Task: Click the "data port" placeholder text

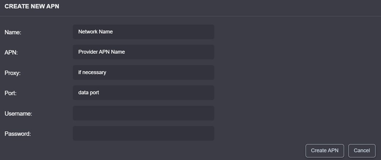Action: [89, 93]
